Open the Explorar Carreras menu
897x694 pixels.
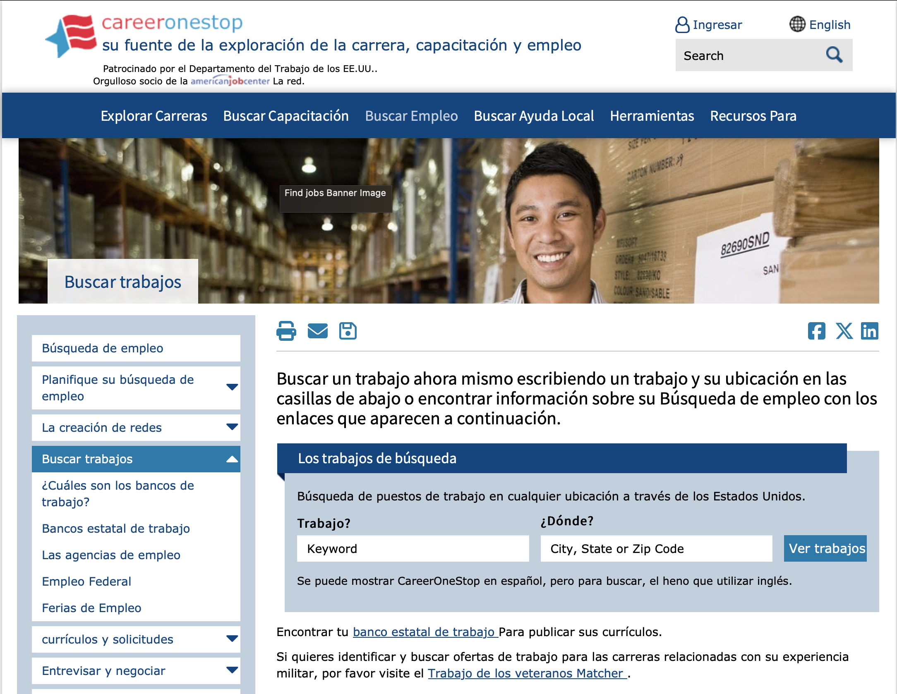(x=153, y=116)
